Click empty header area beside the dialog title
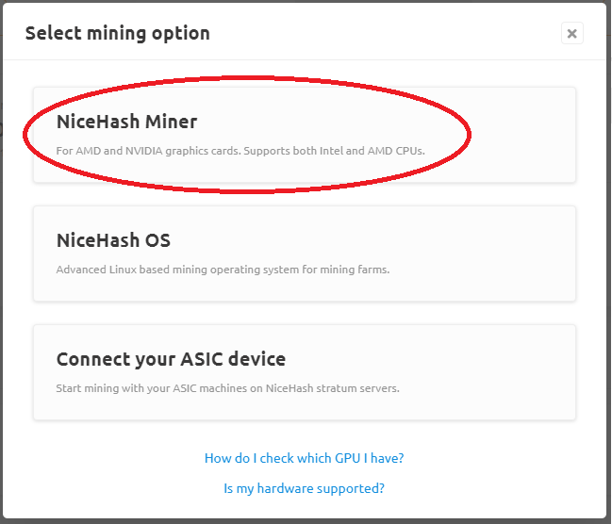 [x=377, y=34]
